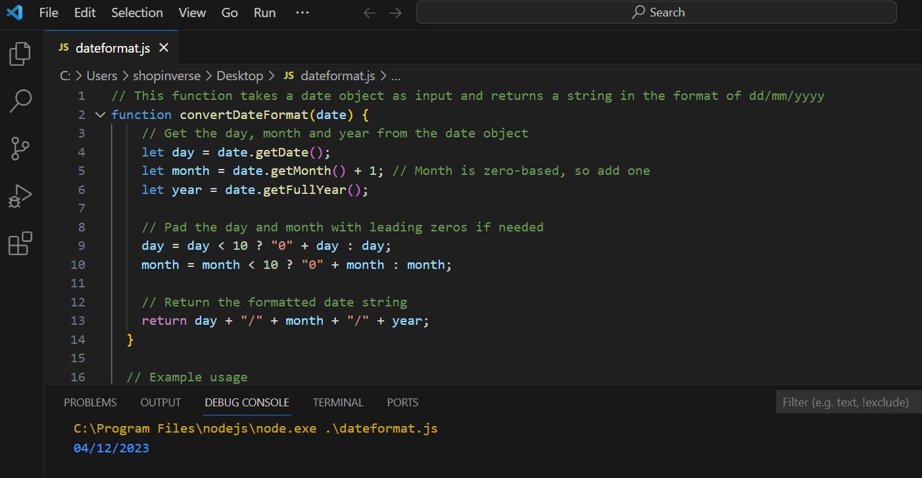Open the Search view in activity bar

(x=20, y=101)
